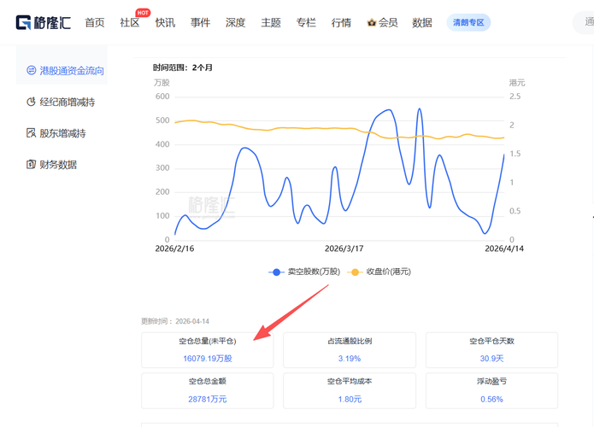Click the 空仓总金额 label
Image resolution: width=594 pixels, height=427 pixels.
(208, 381)
